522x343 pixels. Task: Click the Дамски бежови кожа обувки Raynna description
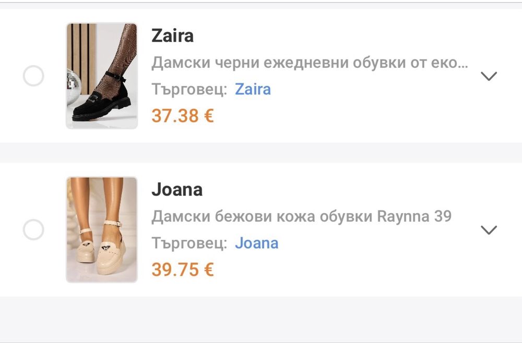(x=302, y=216)
